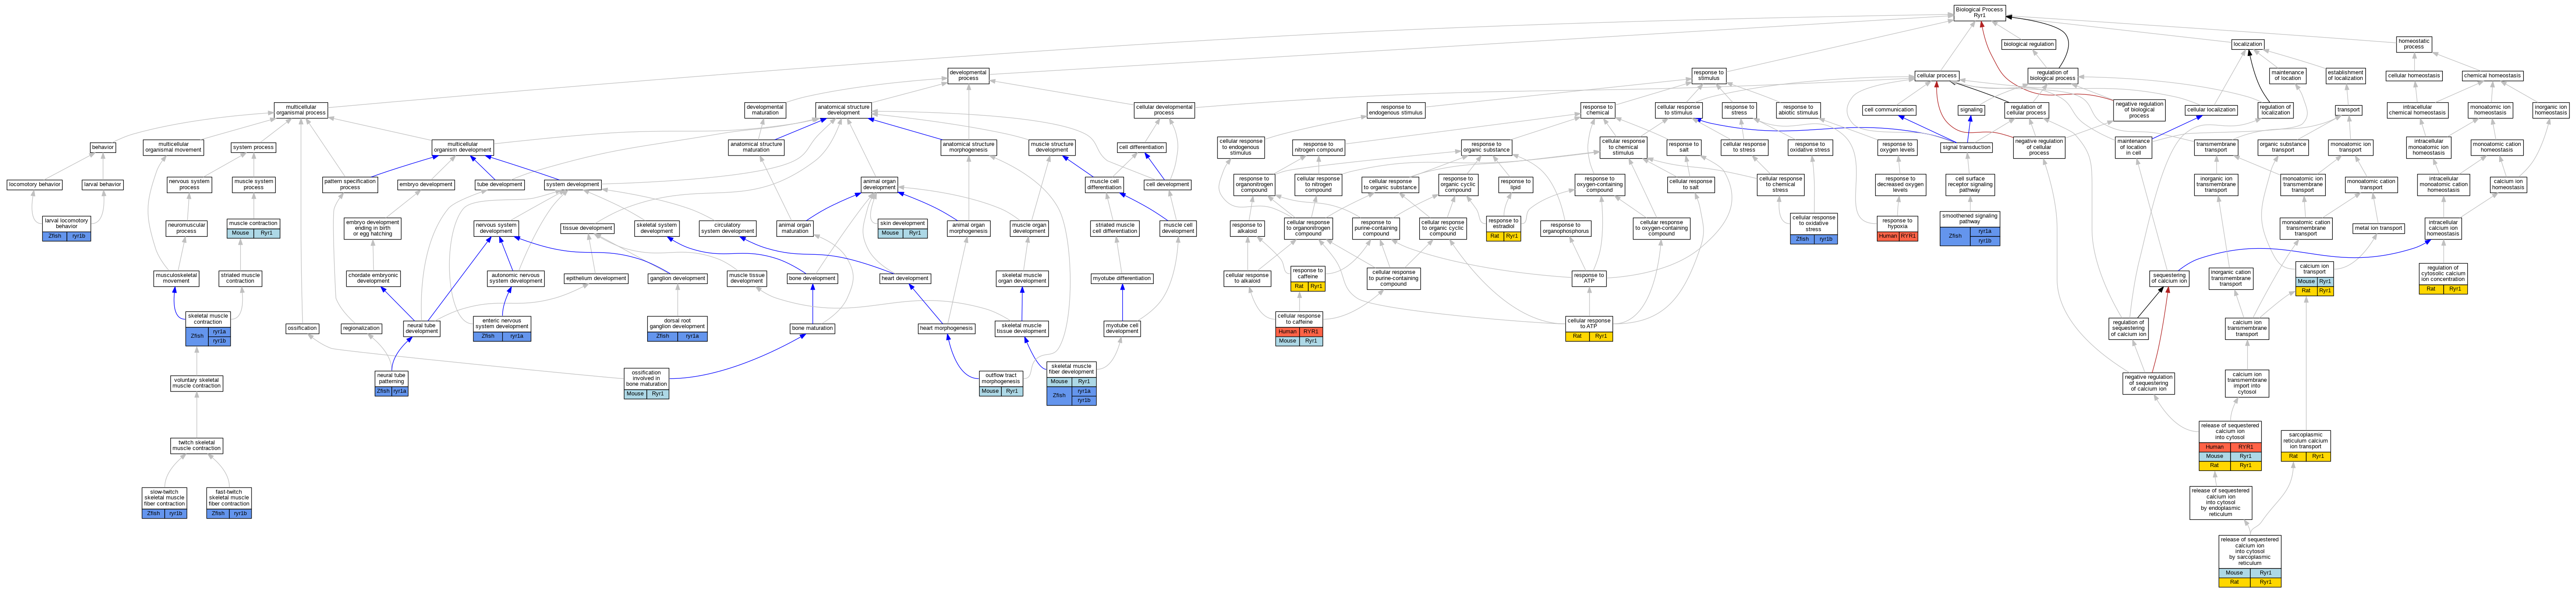2576x592 pixels.
Task: Select 'release of sequestered calcium ion by endoplasmic reticulum'
Action: [x=2220, y=502]
